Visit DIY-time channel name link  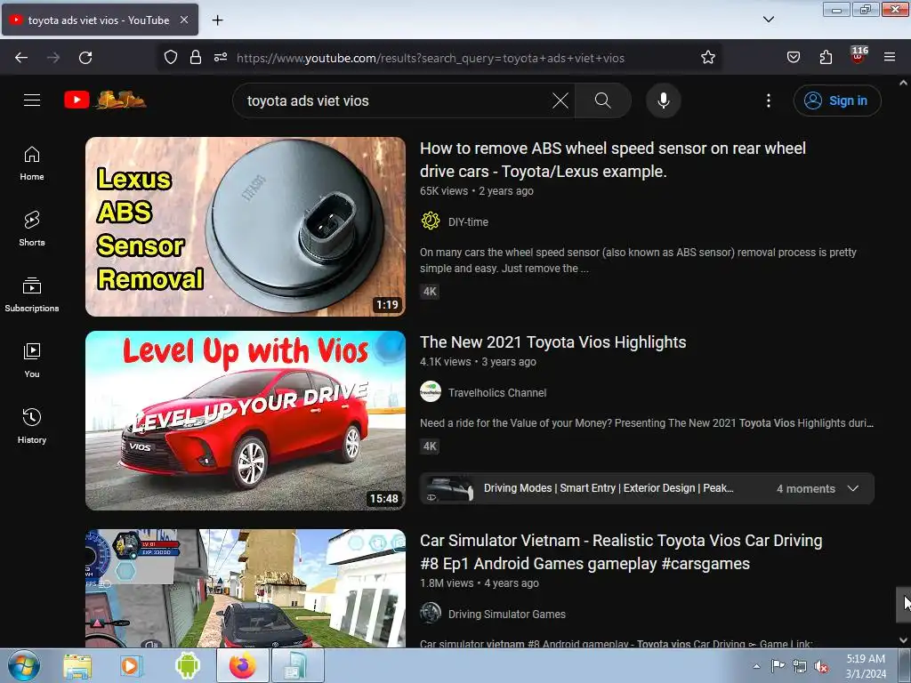pos(468,221)
